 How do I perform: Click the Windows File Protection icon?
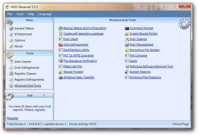point(127,77)
